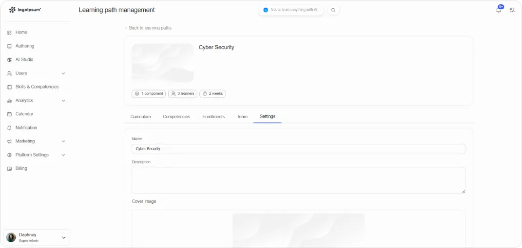Click the Billing wallet icon
Viewport: 522px width, 248px height.
click(x=9, y=169)
